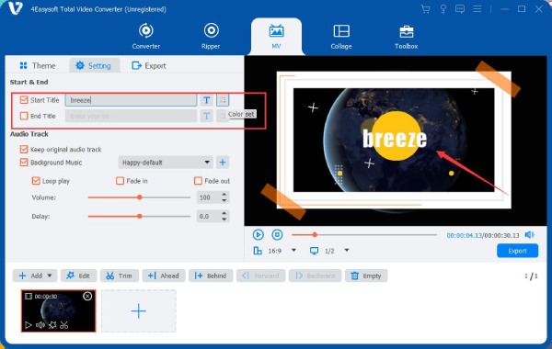Image resolution: width=552 pixels, height=349 pixels.
Task: Open the Happy-default music dropdown
Action: click(x=166, y=163)
